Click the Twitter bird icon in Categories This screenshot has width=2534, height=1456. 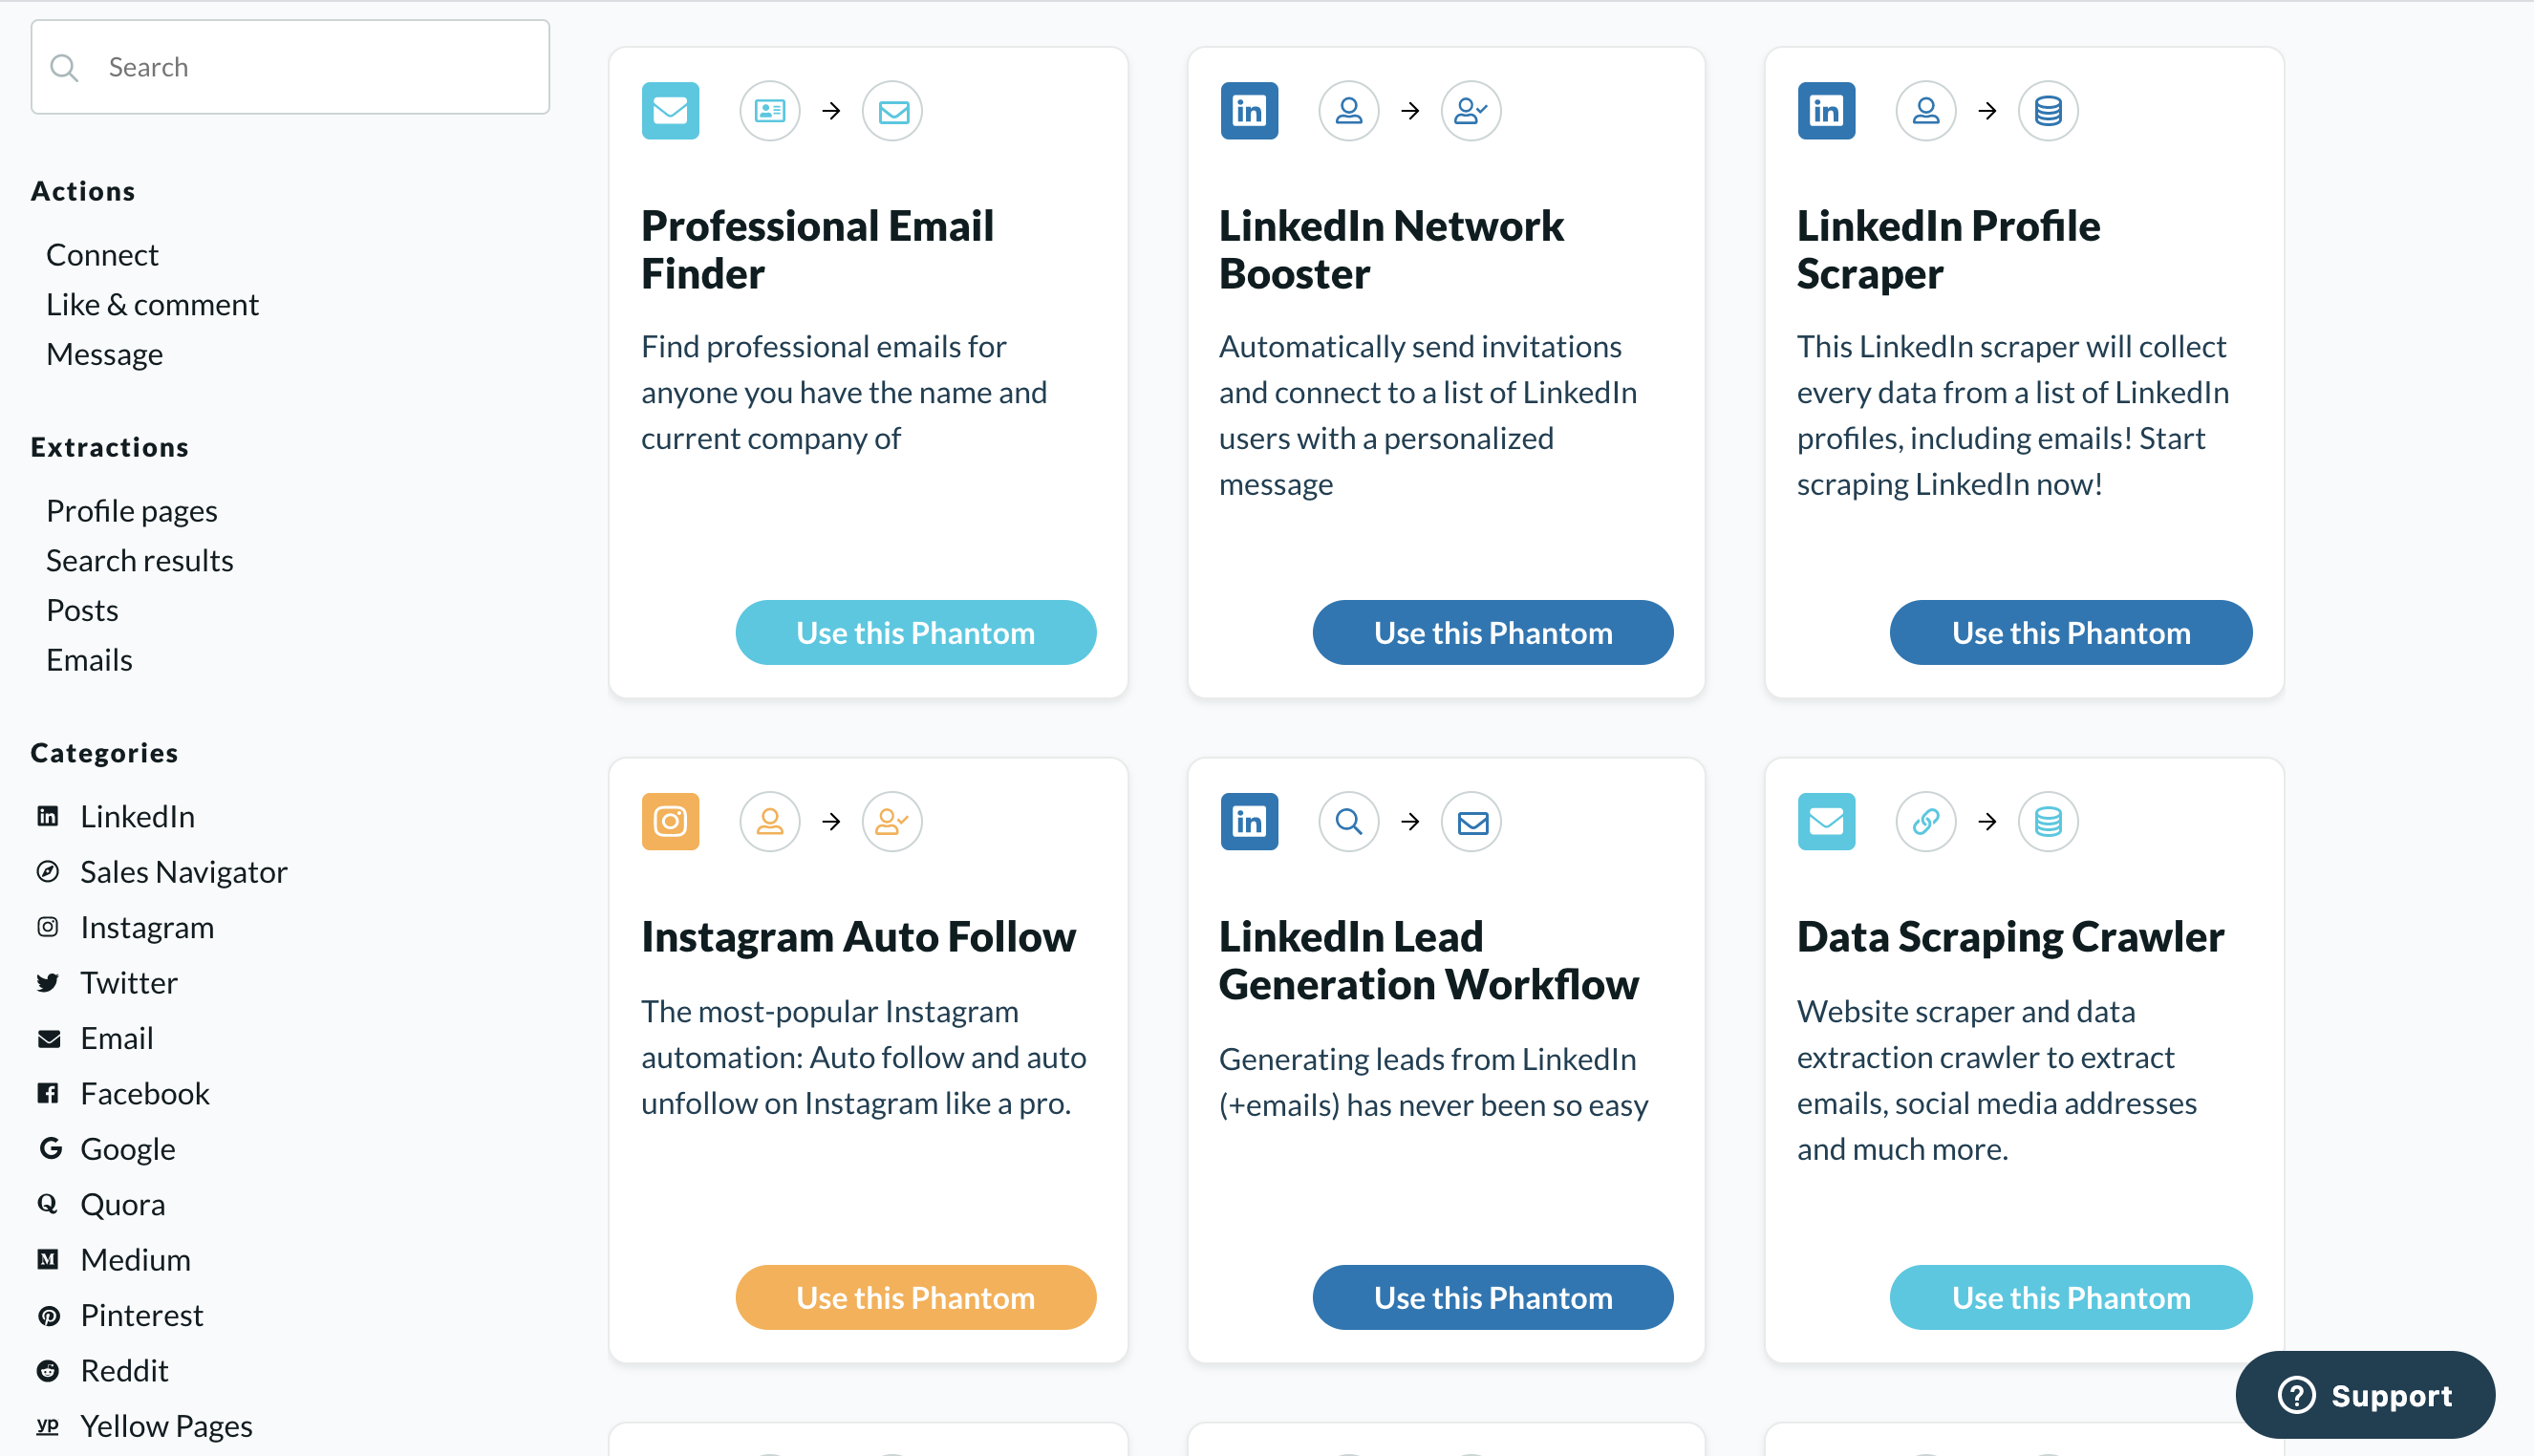[48, 982]
